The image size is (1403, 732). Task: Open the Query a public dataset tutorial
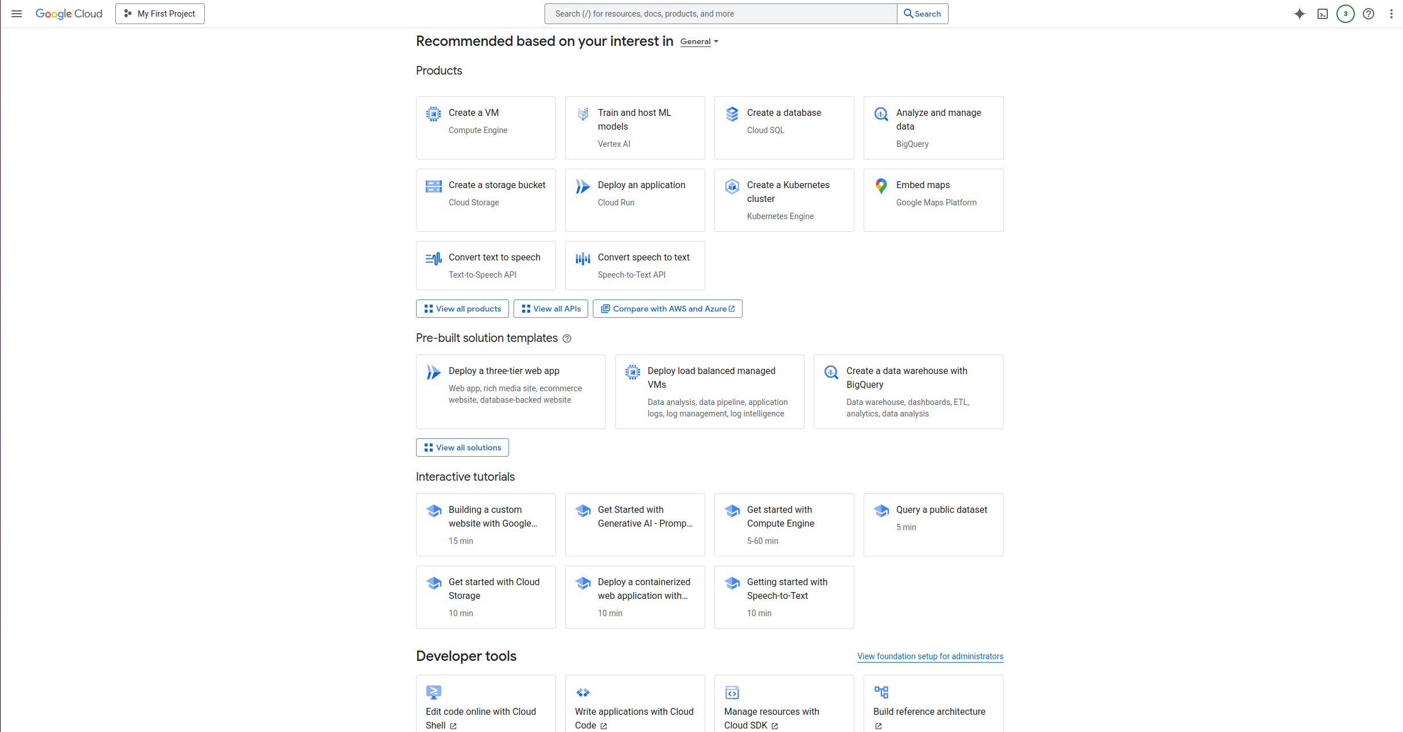click(933, 524)
